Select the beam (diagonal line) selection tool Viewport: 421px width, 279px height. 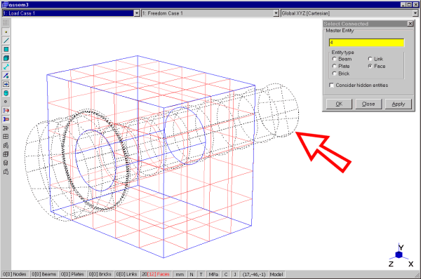(x=6, y=41)
